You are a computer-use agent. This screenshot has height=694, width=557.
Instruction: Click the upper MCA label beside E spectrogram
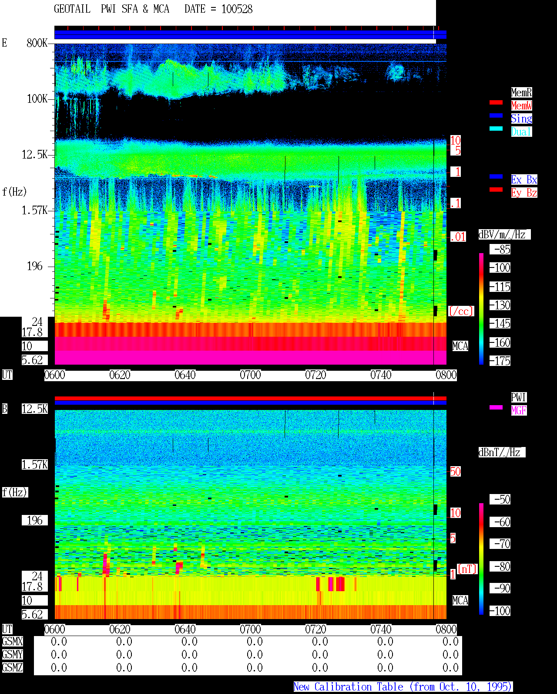(460, 346)
